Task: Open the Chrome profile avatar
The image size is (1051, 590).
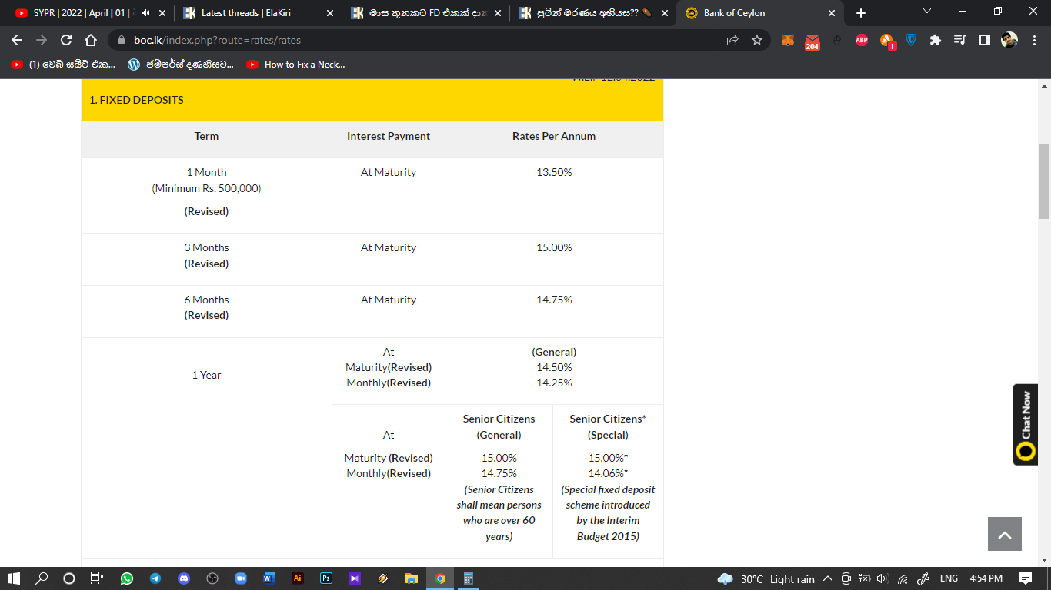Action: pyautogui.click(x=1009, y=40)
